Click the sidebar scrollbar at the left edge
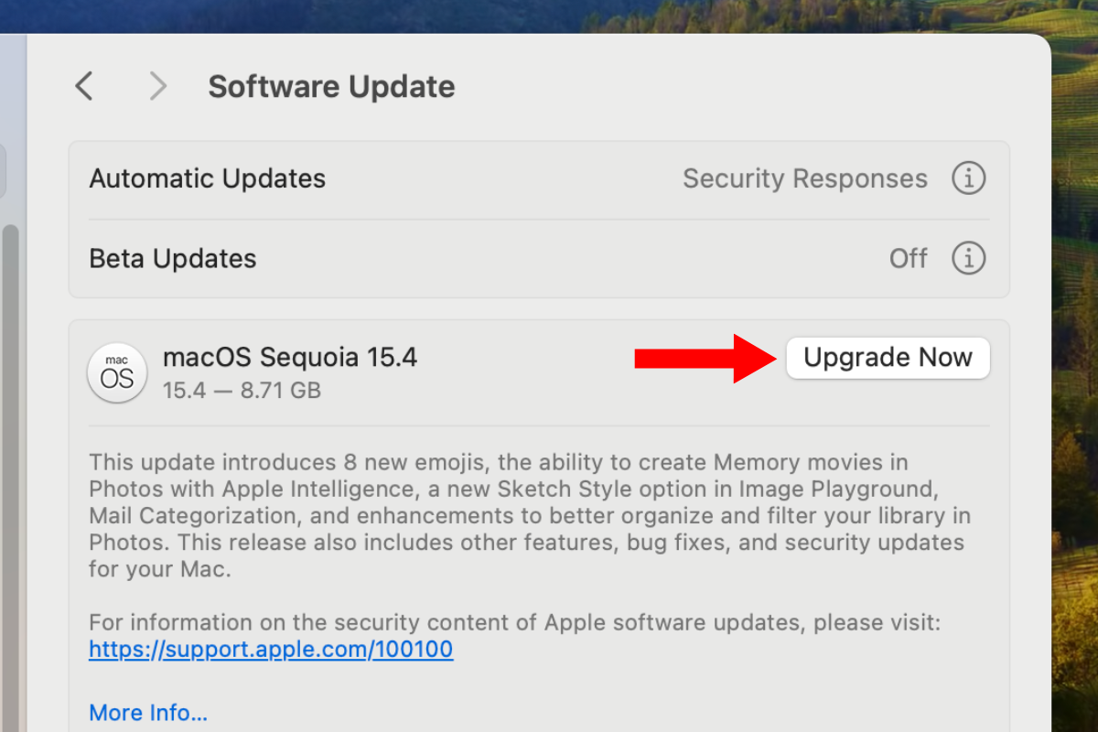This screenshot has width=1098, height=732. 11,457
